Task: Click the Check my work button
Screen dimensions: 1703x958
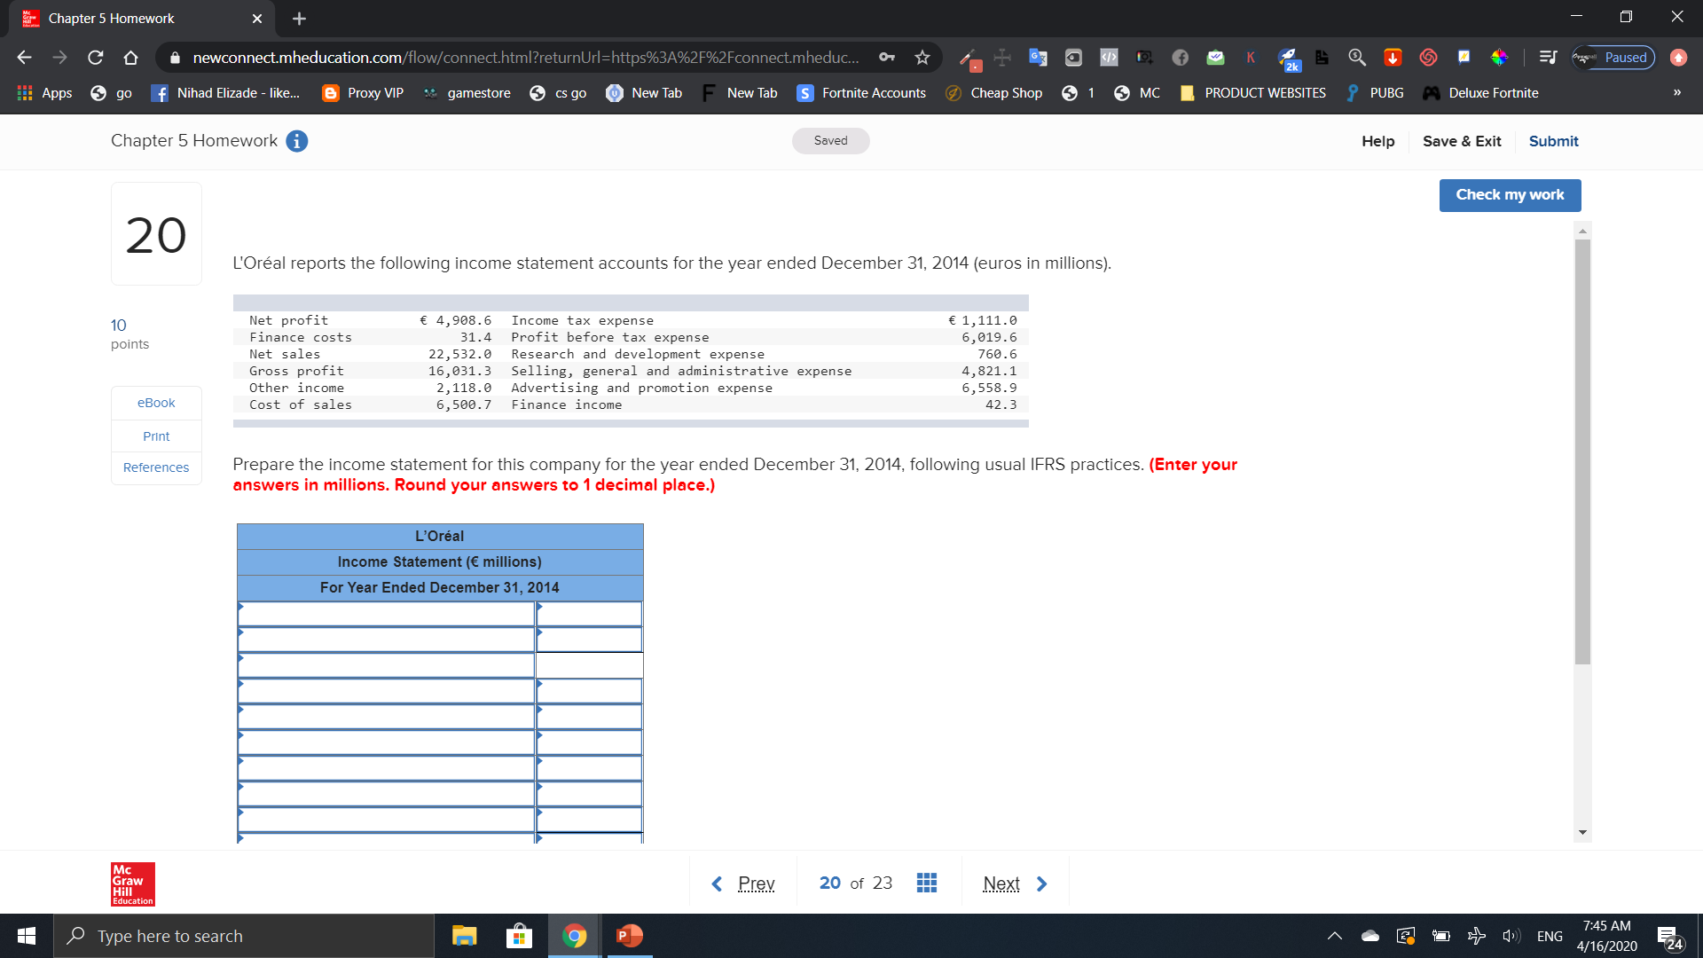Action: pos(1510,195)
